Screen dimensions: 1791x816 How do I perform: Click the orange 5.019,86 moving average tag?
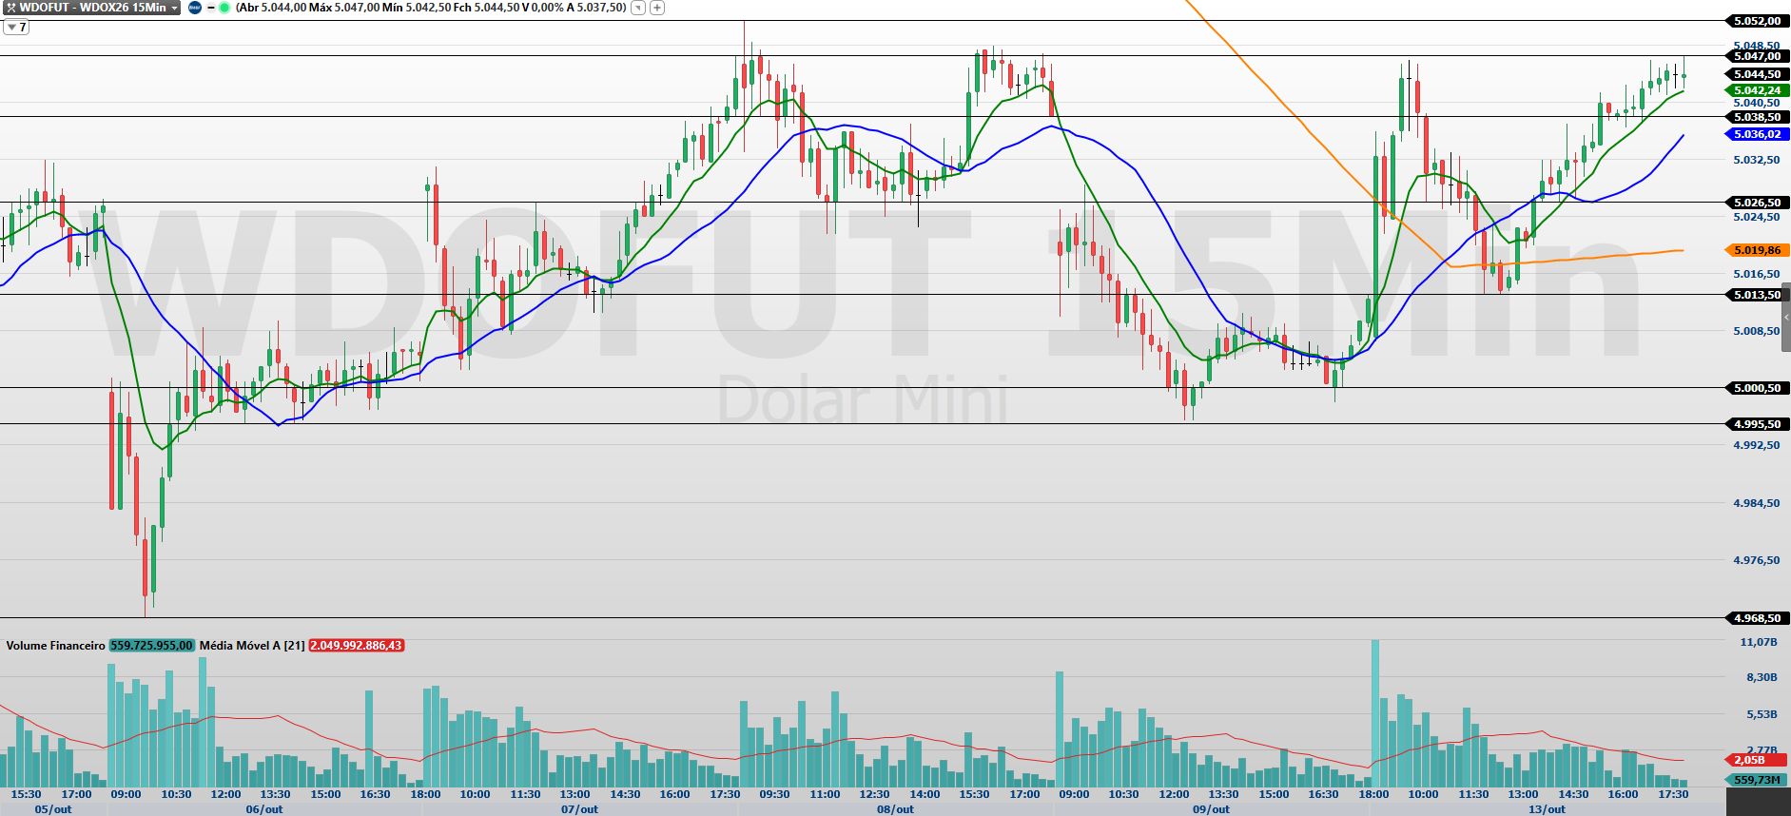pyautogui.click(x=1757, y=250)
